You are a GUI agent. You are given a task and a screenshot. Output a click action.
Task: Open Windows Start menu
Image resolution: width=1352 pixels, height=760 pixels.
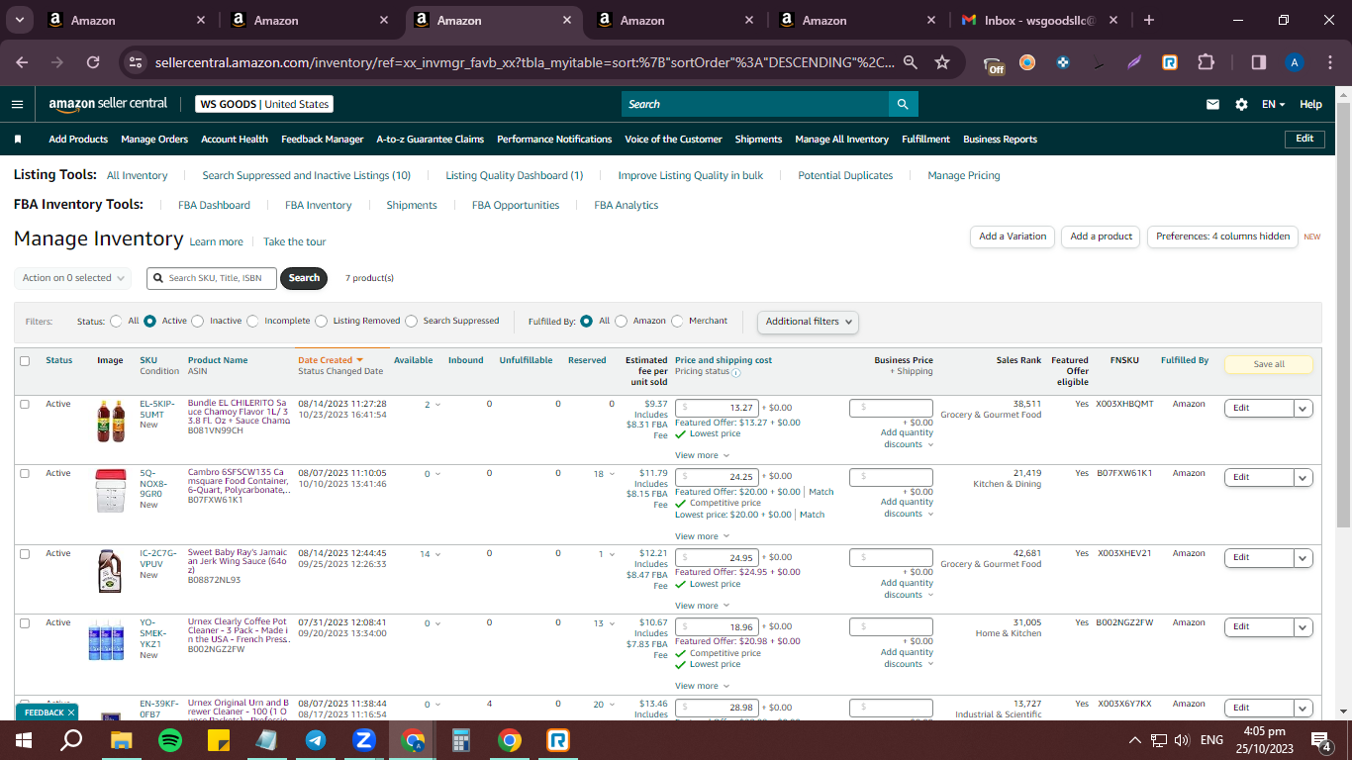24,740
